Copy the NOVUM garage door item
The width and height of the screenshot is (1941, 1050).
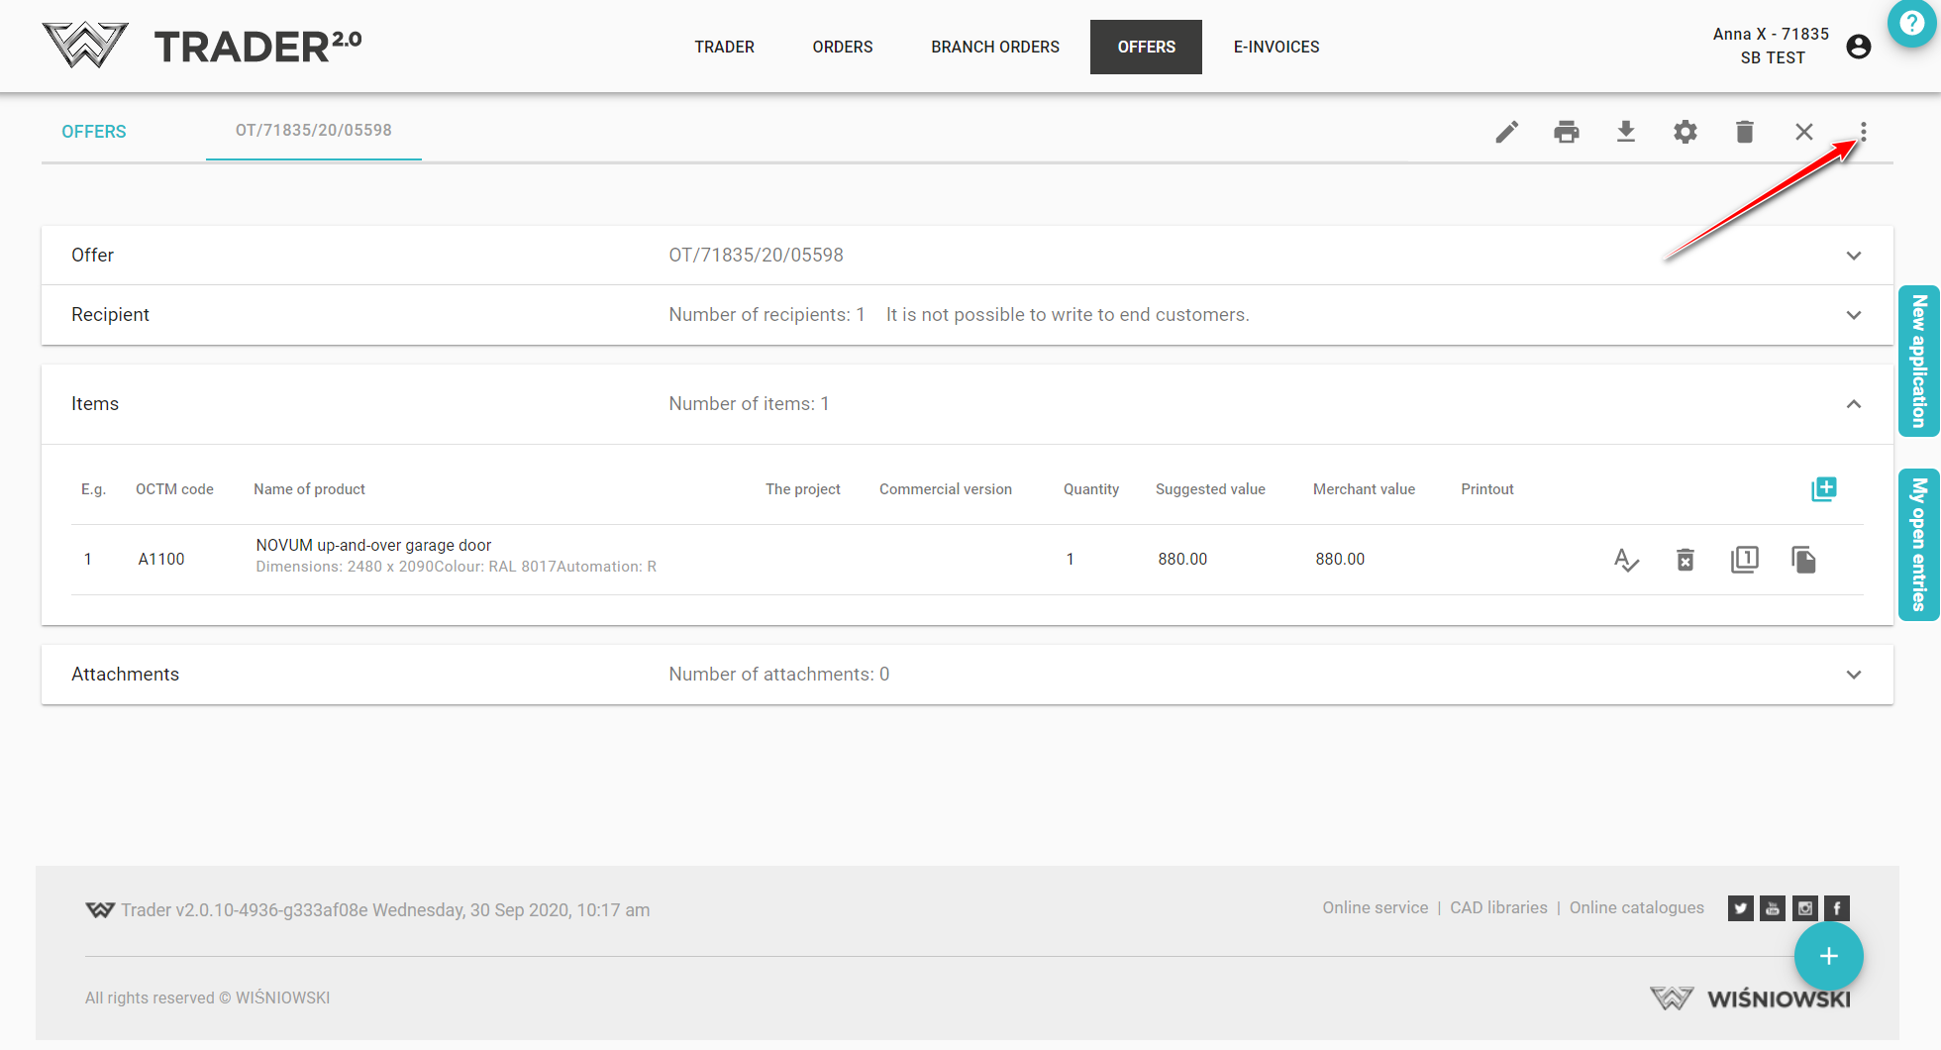click(x=1803, y=560)
